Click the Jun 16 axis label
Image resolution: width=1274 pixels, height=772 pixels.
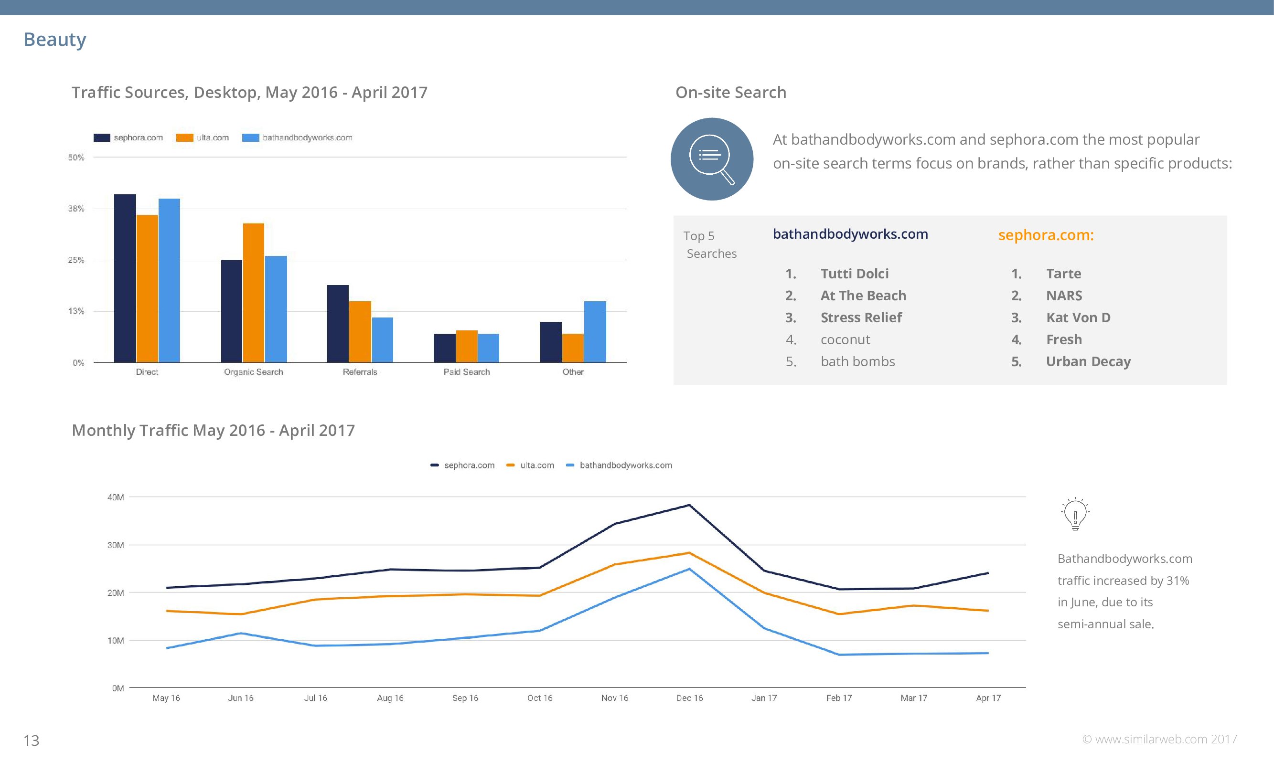(240, 698)
